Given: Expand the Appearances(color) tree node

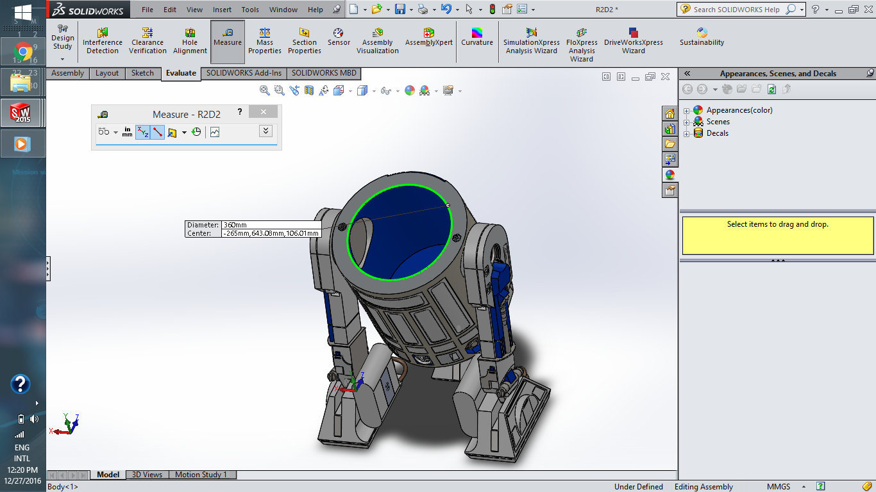Looking at the screenshot, I should [x=687, y=110].
